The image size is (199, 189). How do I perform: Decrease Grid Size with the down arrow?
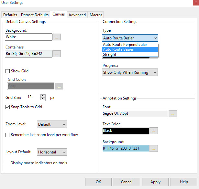coord(43,99)
